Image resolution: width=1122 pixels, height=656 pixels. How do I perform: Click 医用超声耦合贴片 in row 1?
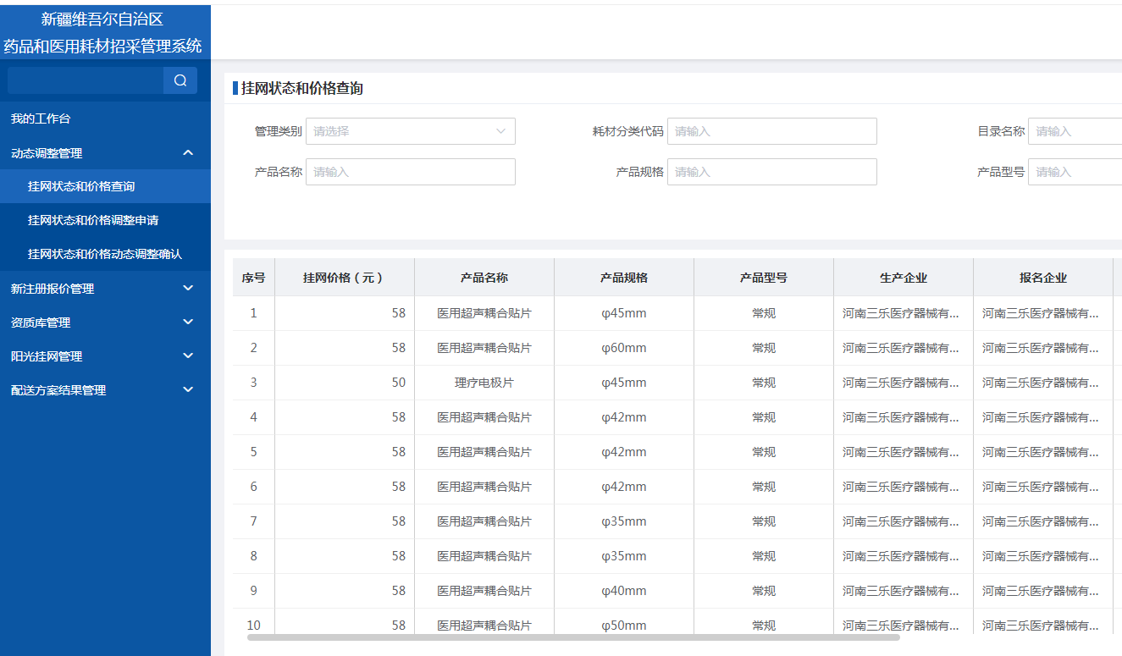484,313
